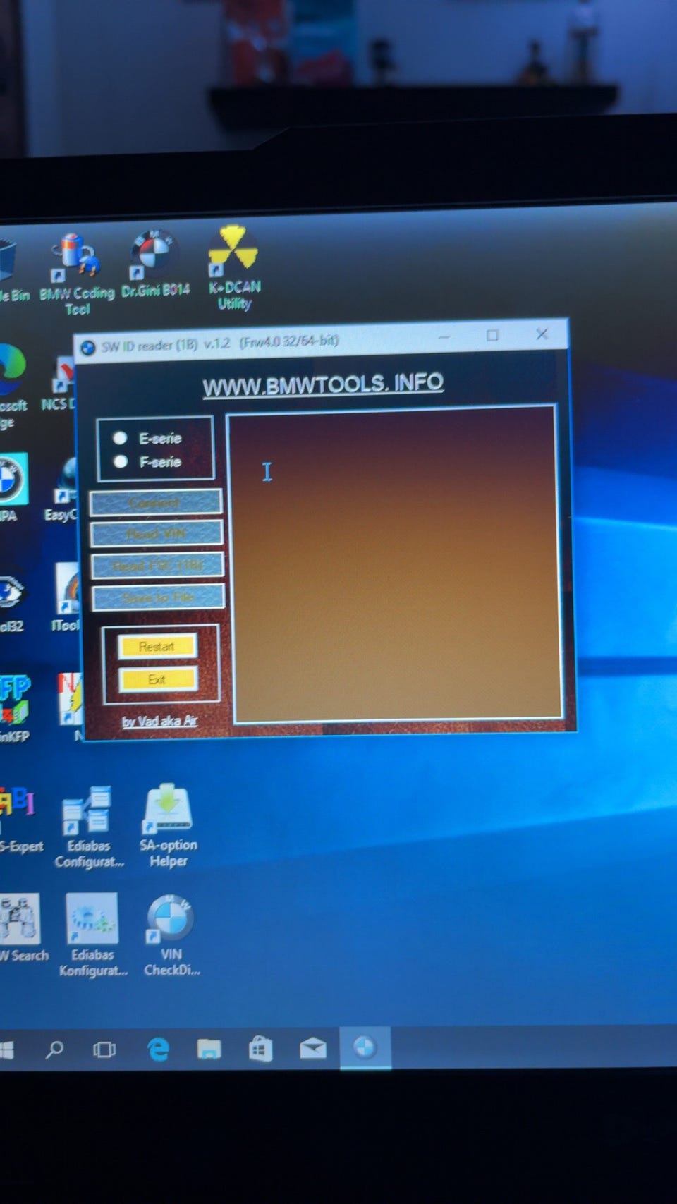Launch Edge from the taskbar
Viewport: 677px width, 1204px height.
(x=158, y=1050)
